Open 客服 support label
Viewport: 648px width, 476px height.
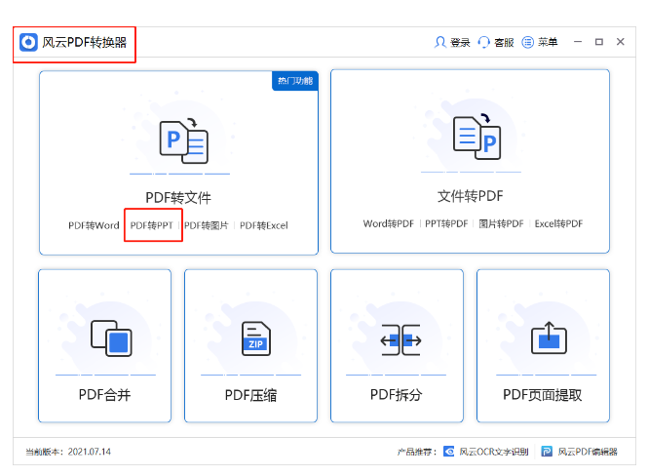click(x=504, y=42)
